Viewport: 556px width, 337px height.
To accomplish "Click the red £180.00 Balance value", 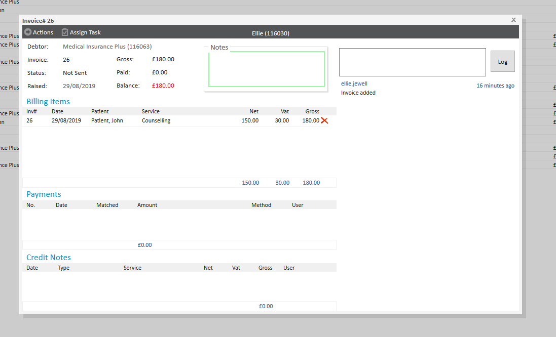I will [163, 86].
